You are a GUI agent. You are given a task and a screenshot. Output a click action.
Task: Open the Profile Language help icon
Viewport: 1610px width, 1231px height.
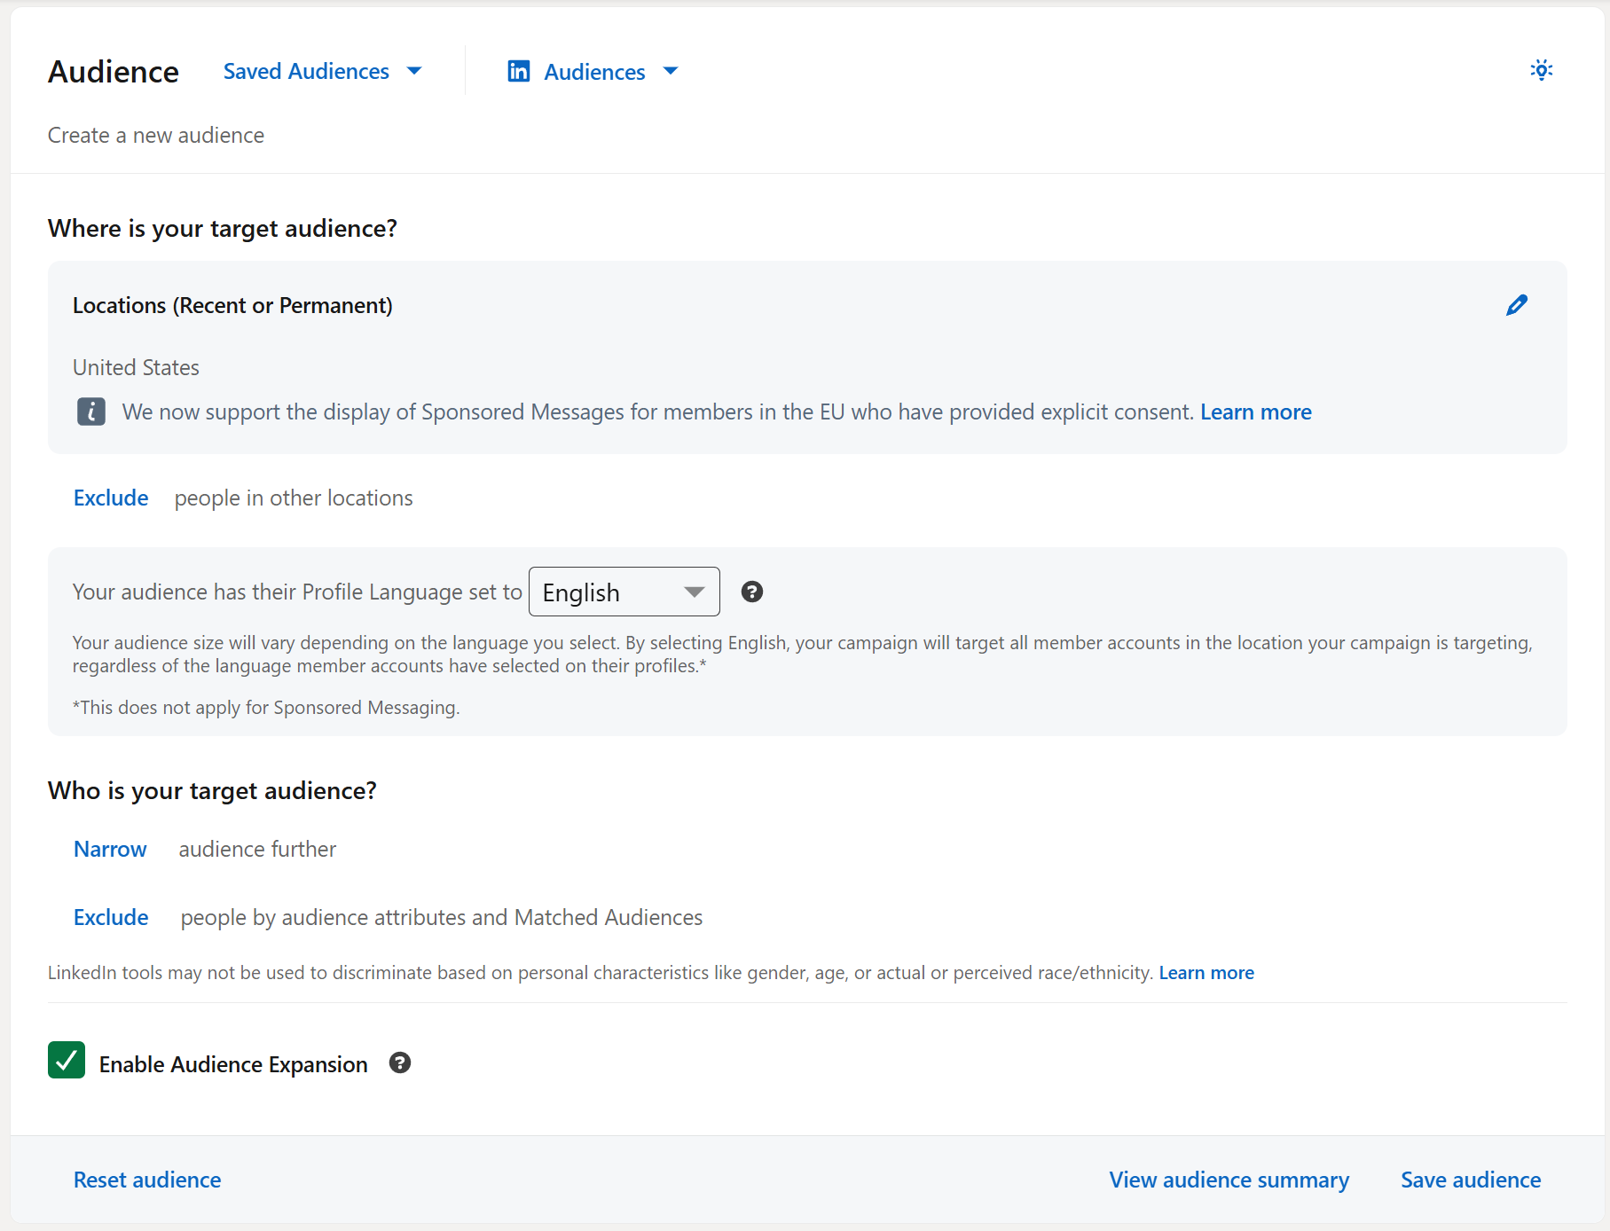(x=752, y=592)
